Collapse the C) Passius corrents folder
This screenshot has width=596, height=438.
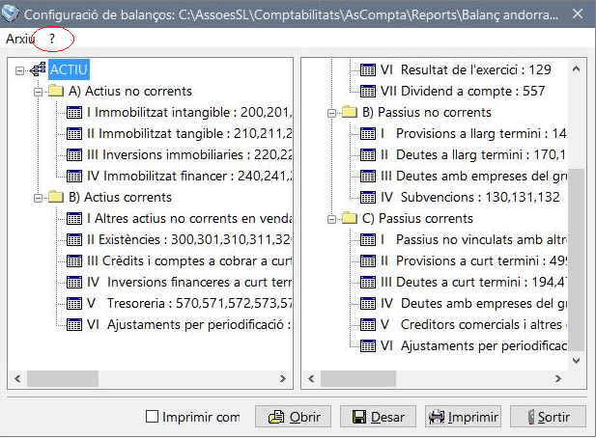point(331,219)
